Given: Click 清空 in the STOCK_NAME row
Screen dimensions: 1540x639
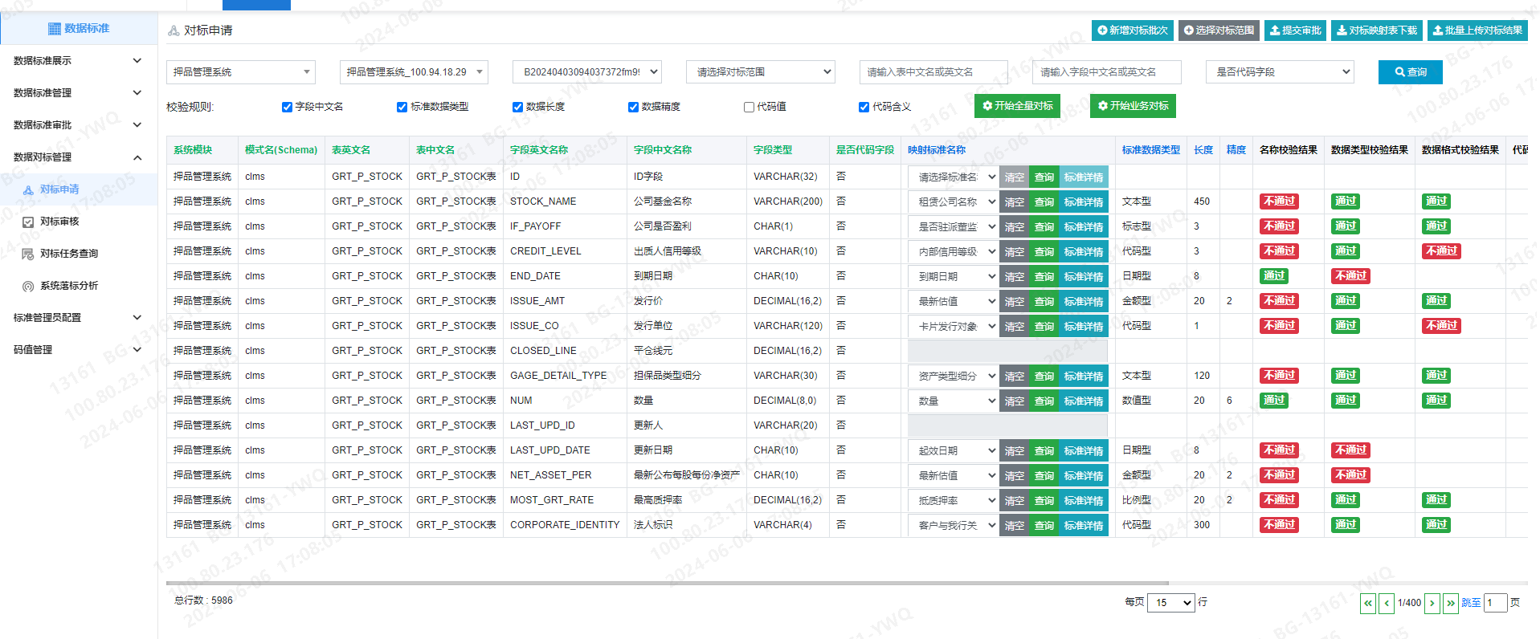Looking at the screenshot, I should click(x=1014, y=202).
